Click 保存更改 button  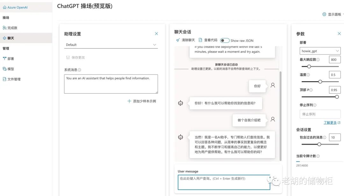tap(75, 57)
